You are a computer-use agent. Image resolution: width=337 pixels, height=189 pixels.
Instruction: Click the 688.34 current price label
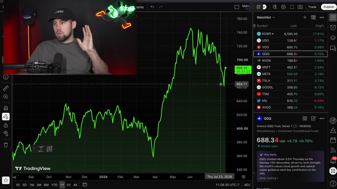tap(243, 70)
